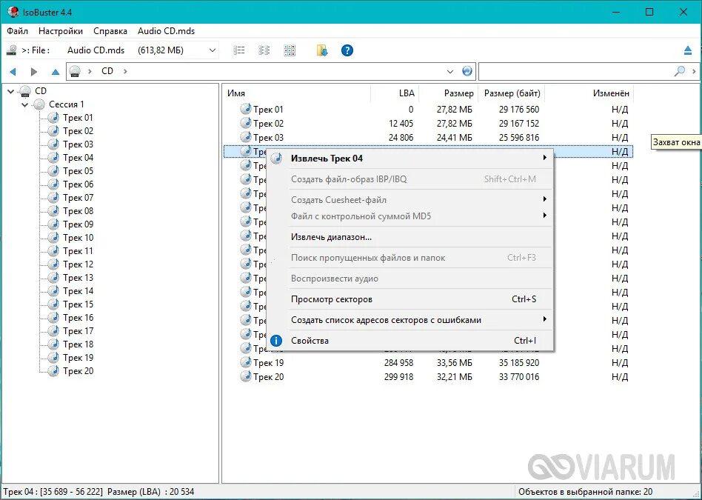The width and height of the screenshot is (702, 500).
Task: Select Трек 02 in the file list
Action: point(268,124)
